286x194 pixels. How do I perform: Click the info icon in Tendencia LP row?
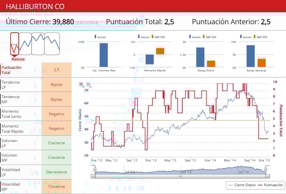pyautogui.click(x=35, y=85)
